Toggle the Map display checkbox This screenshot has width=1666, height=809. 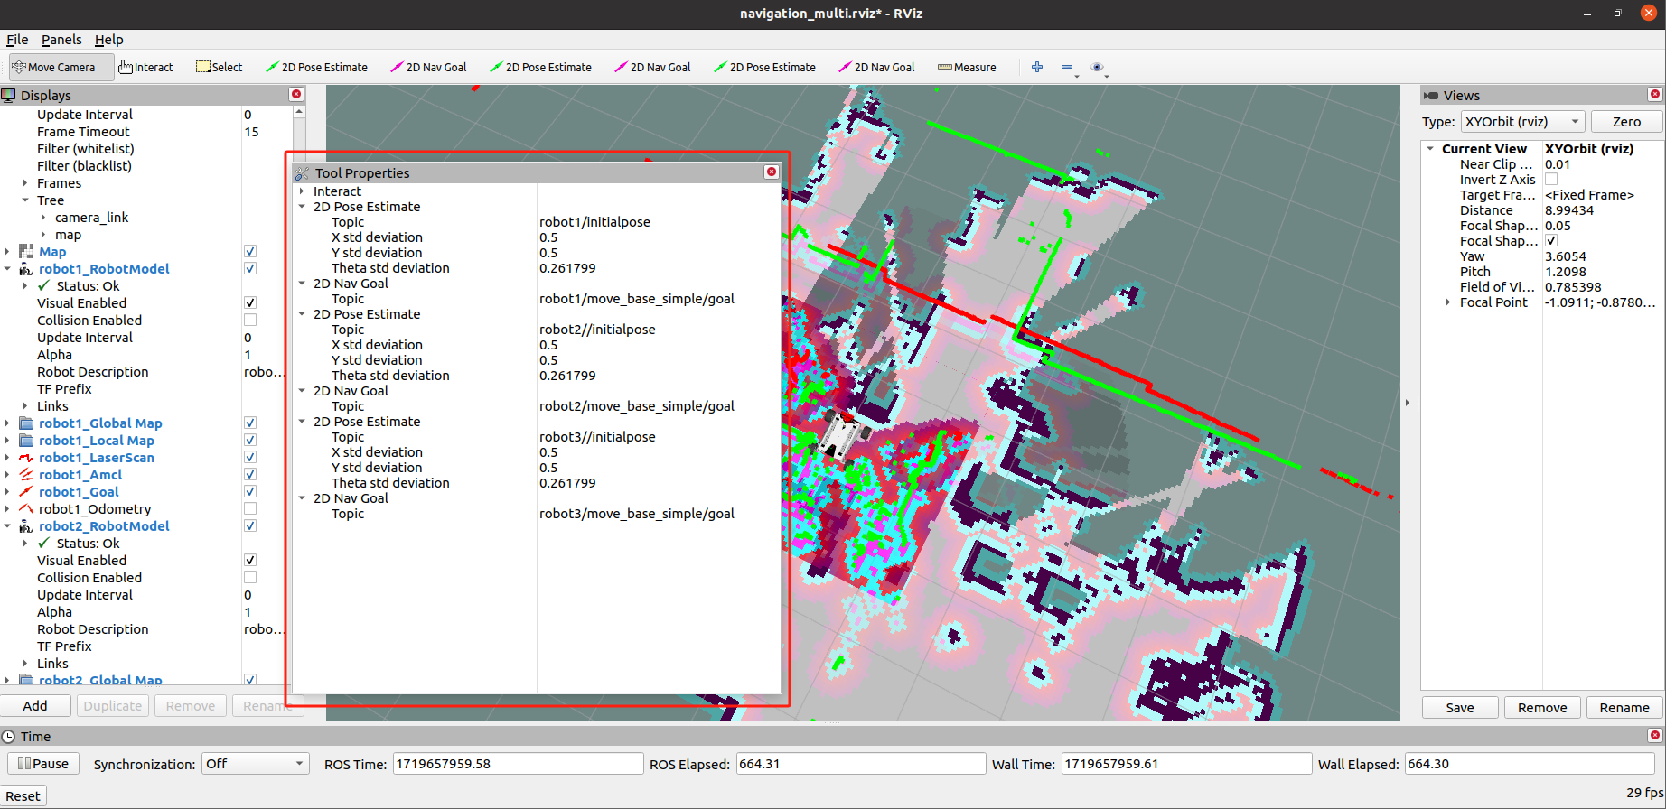point(250,251)
